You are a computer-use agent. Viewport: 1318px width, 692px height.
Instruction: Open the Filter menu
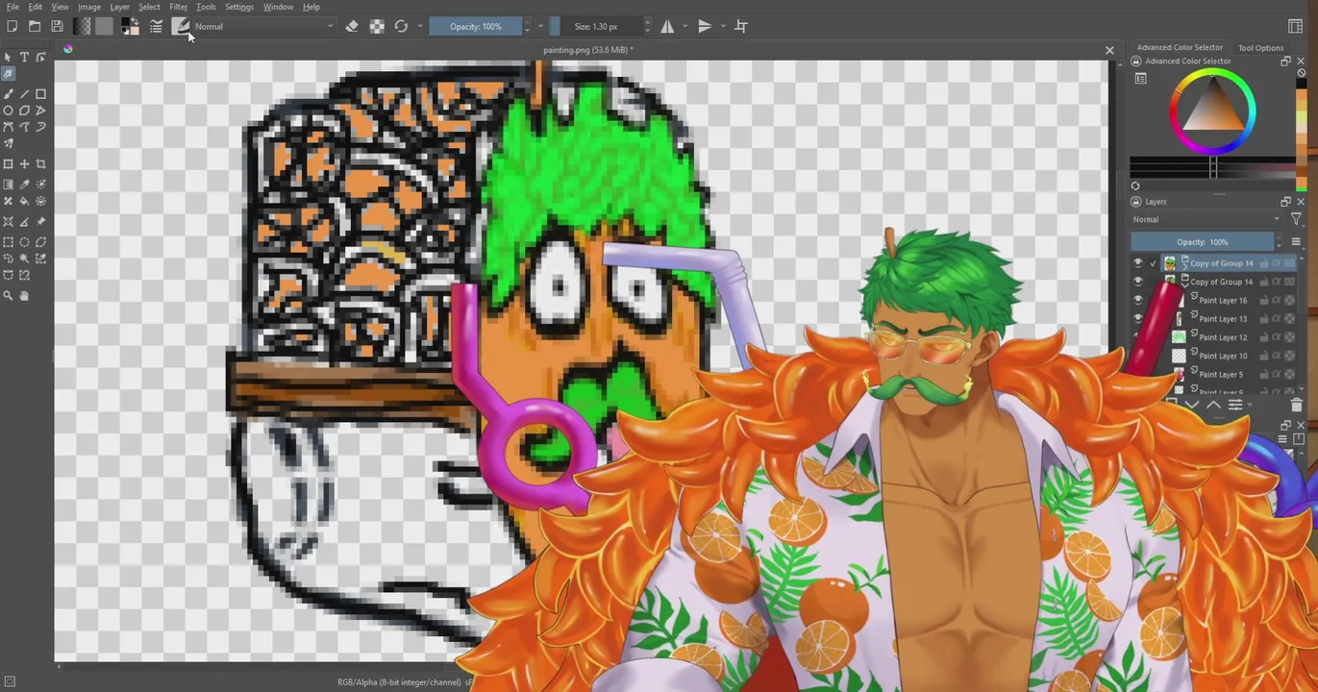[178, 7]
